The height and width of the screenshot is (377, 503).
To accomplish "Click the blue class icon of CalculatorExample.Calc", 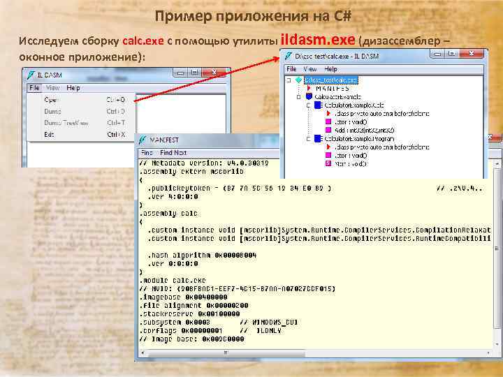I will click(319, 105).
